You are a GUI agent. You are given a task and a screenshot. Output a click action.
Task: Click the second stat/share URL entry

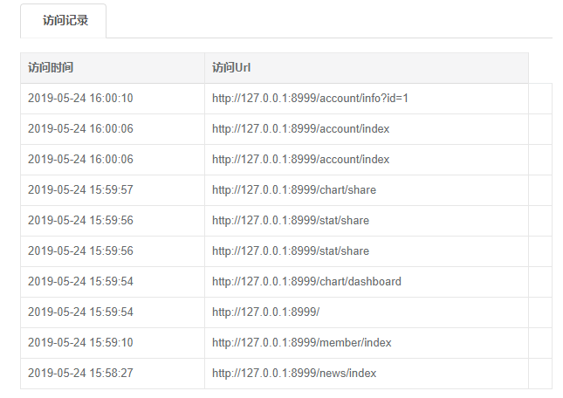291,251
